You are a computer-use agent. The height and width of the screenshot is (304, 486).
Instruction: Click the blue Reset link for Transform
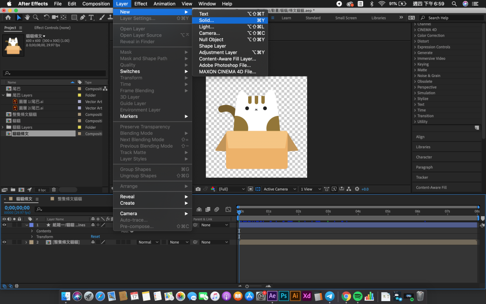coord(95,237)
